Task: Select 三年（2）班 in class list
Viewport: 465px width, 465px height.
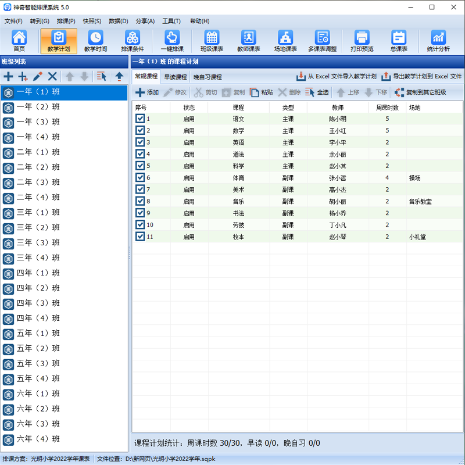Action: (x=38, y=227)
